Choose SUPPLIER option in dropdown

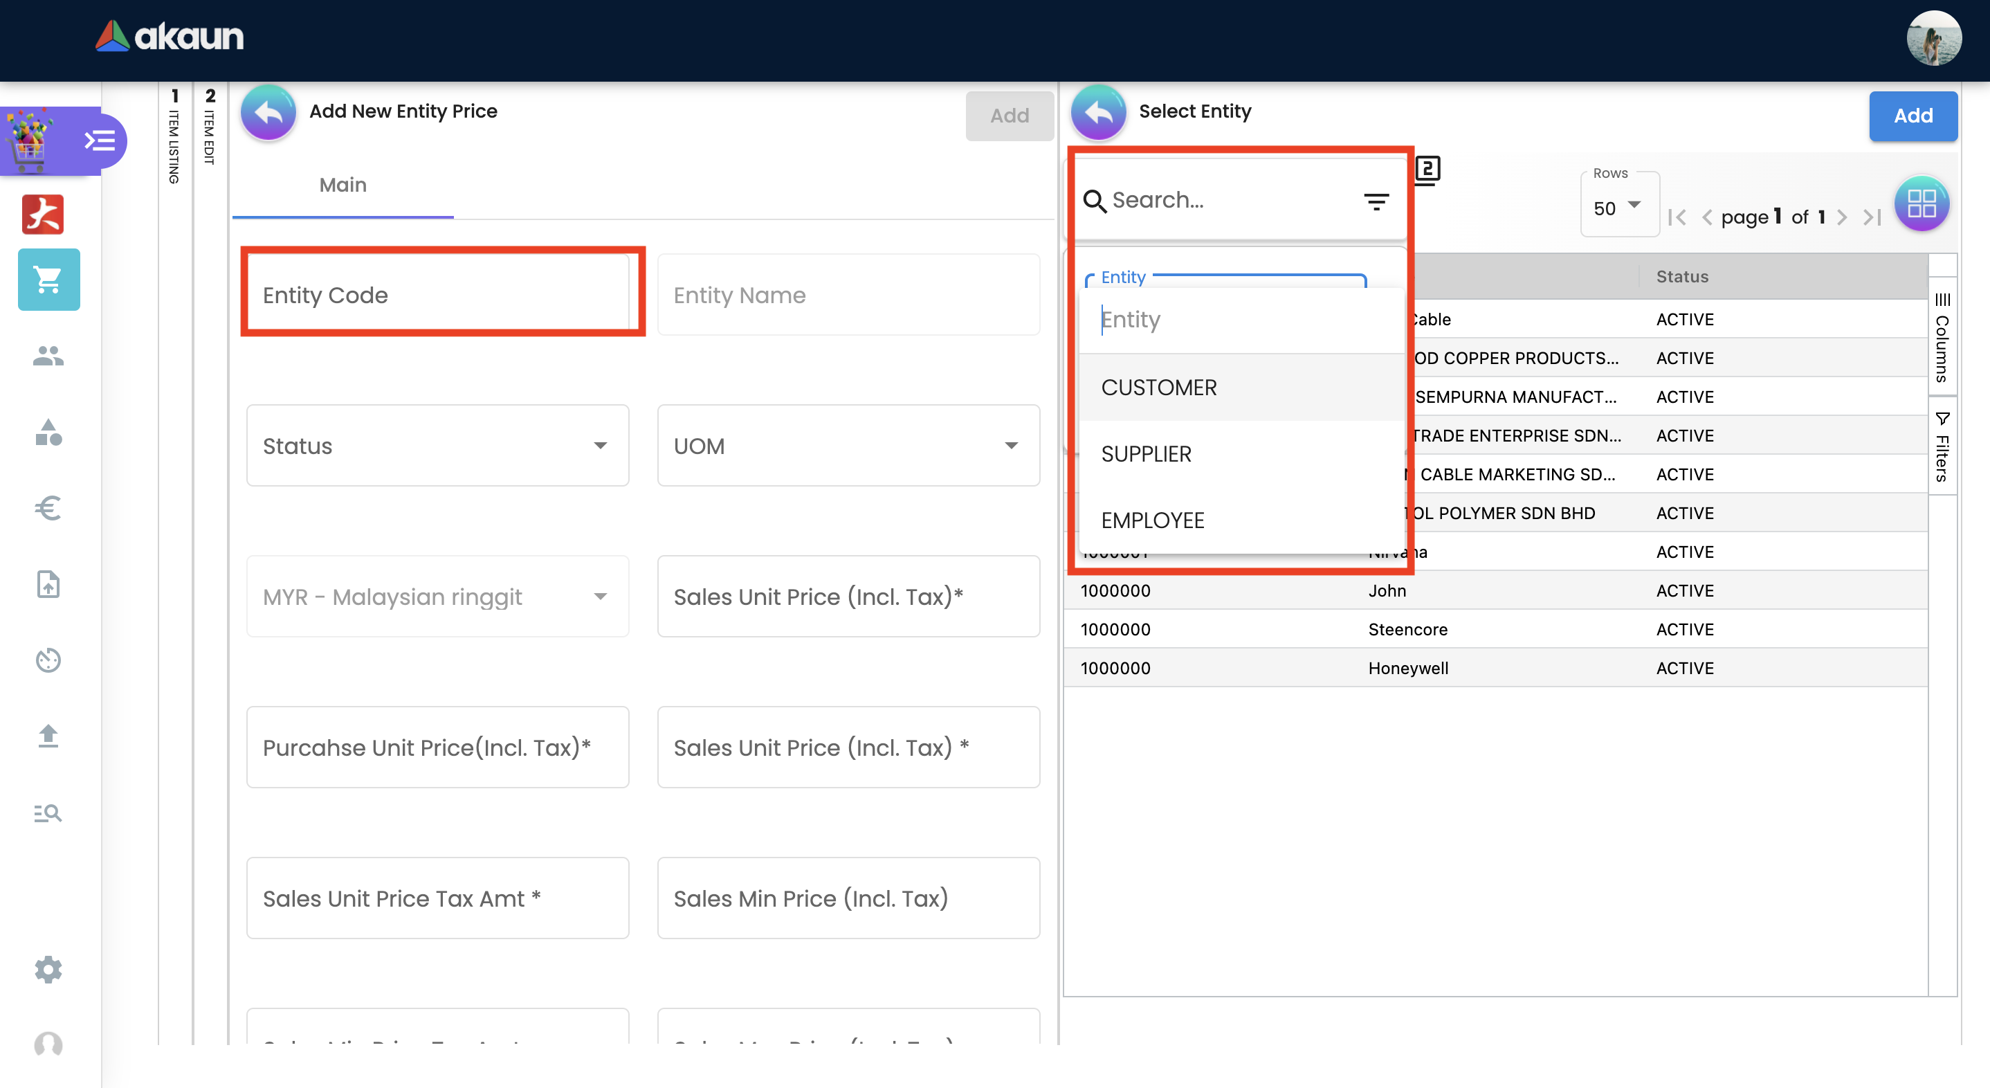(x=1147, y=453)
